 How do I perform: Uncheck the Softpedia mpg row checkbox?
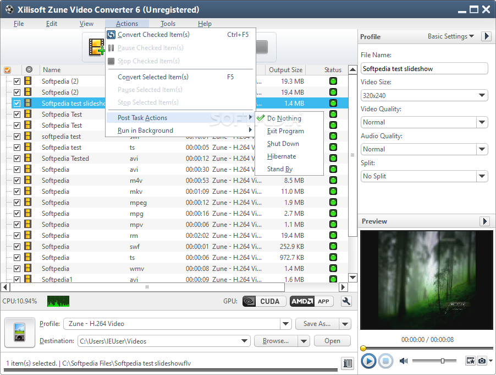(x=17, y=214)
